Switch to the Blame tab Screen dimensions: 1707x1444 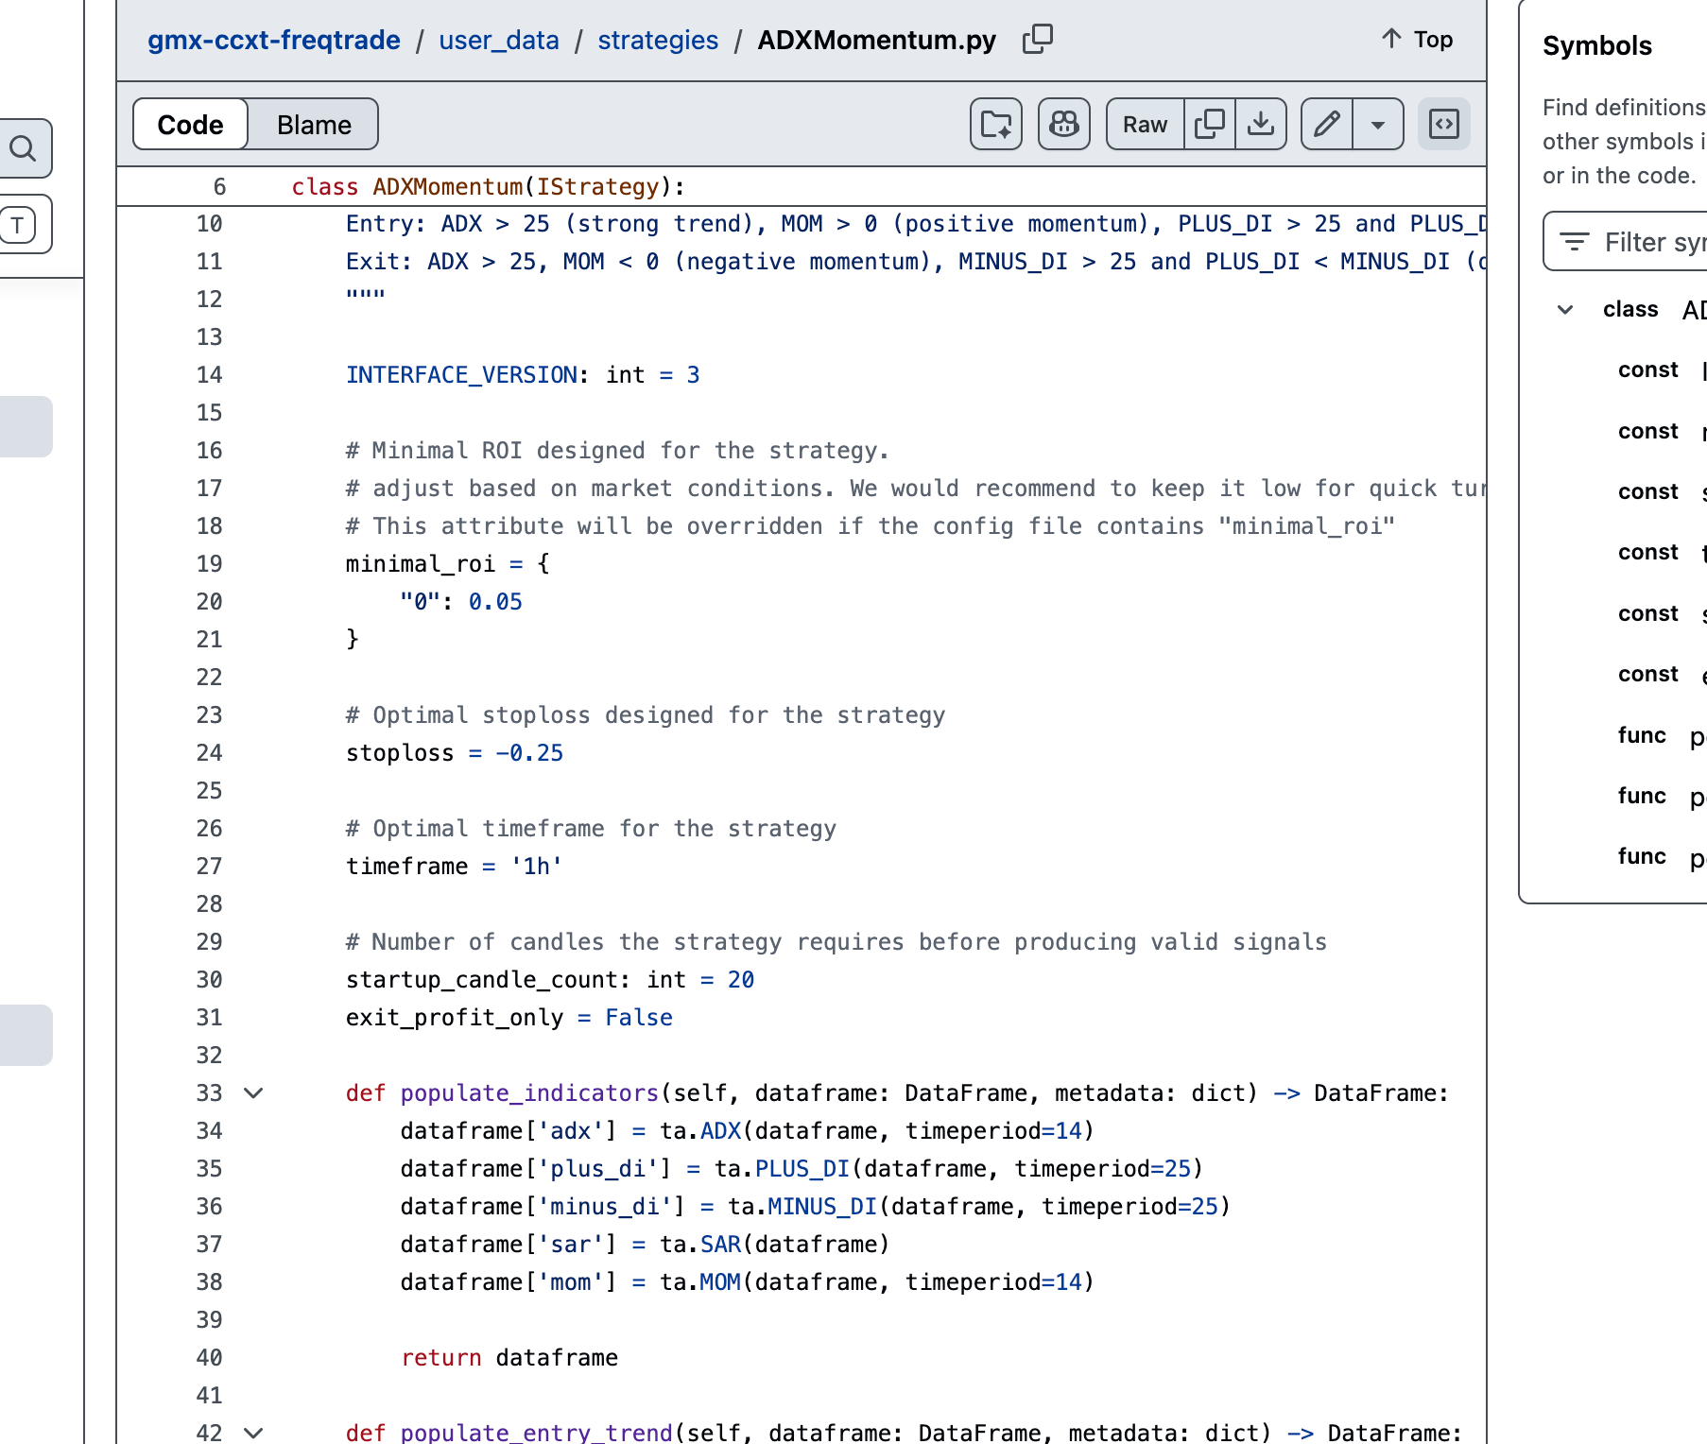(x=314, y=125)
